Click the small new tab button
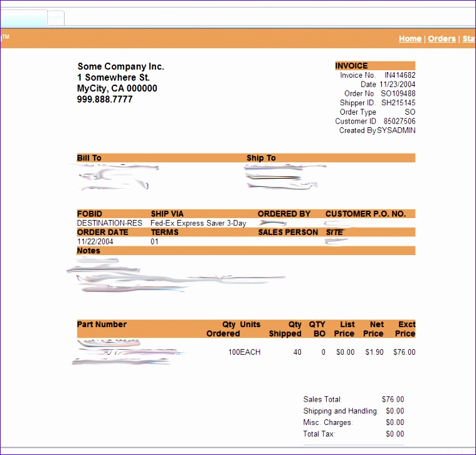The image size is (476, 455). pyautogui.click(x=56, y=18)
